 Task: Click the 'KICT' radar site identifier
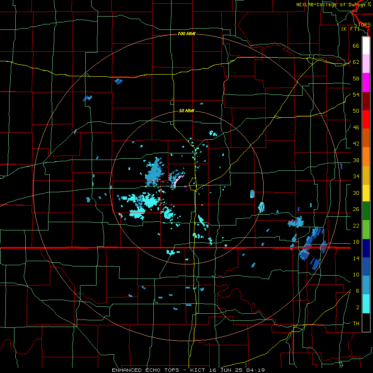198,370
